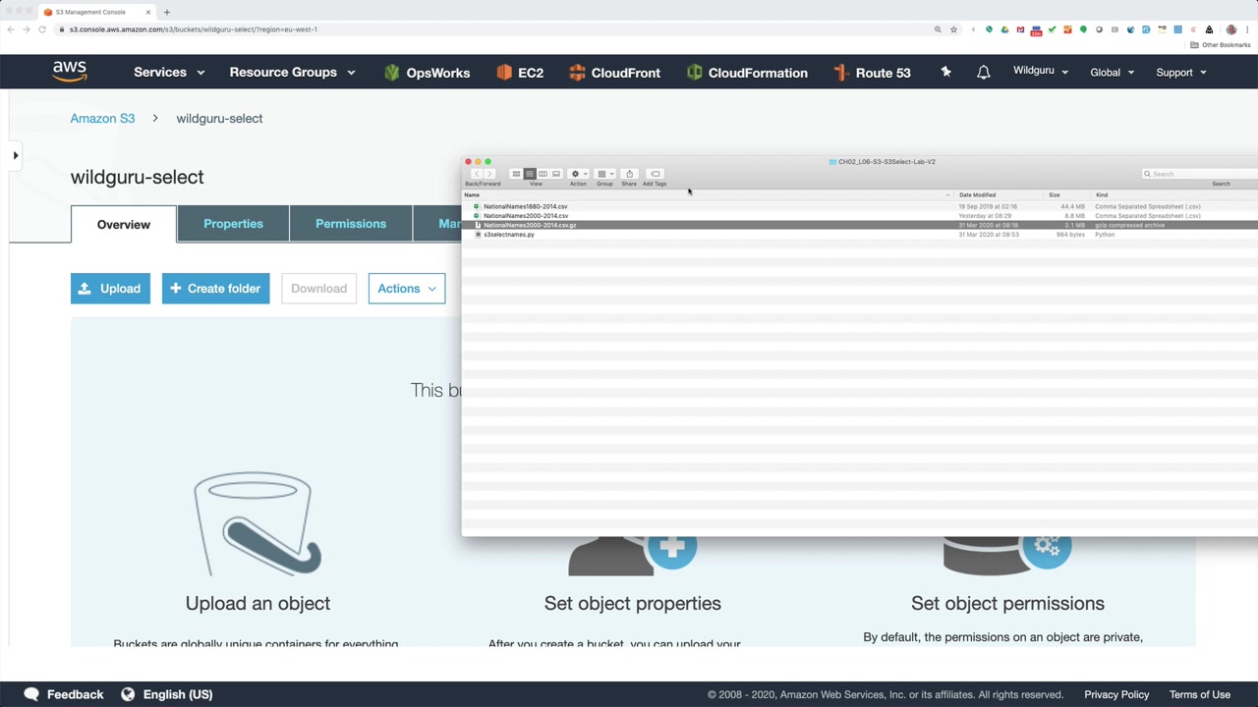
Task: Select the Overview tab
Action: coord(124,224)
